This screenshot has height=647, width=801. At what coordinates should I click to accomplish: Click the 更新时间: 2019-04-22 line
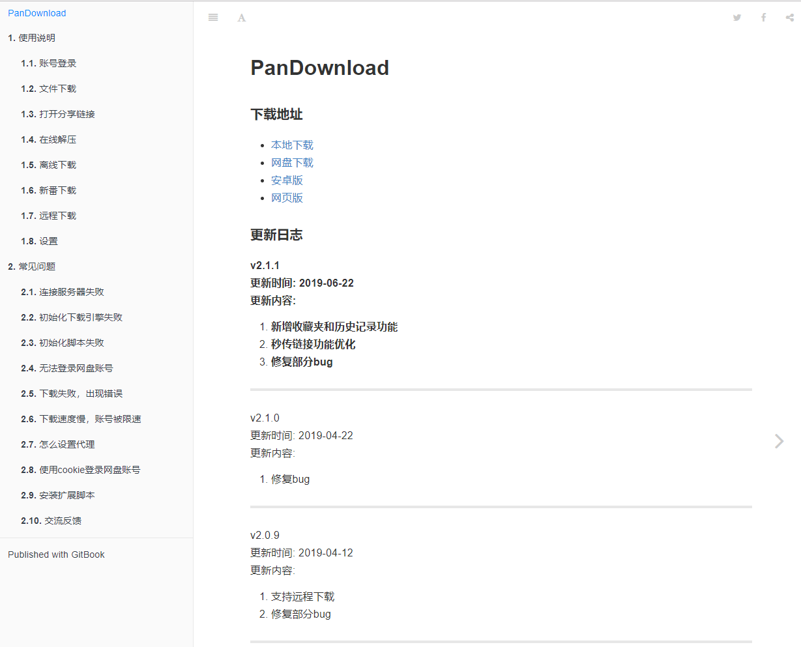(x=302, y=435)
